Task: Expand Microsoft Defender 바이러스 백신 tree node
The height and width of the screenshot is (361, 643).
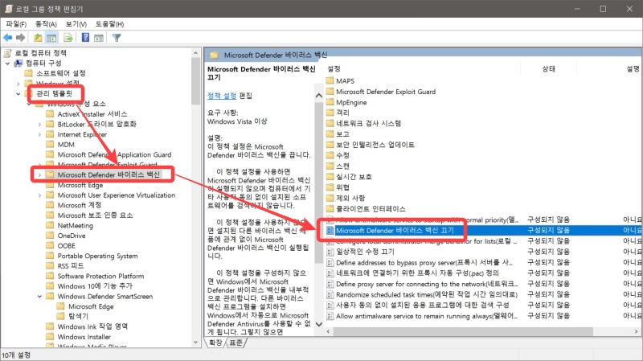Action: (39, 174)
